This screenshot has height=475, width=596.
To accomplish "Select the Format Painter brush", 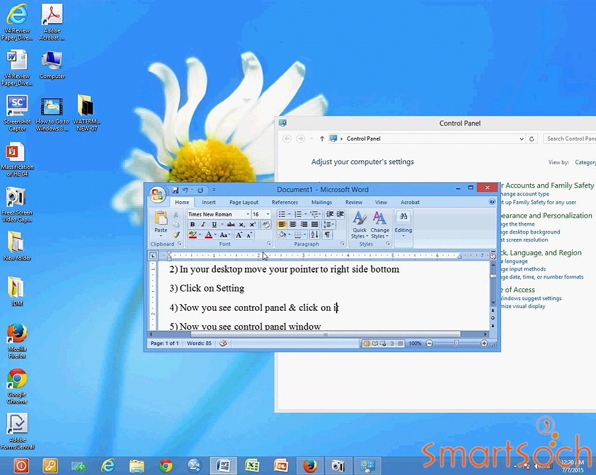I will point(176,234).
